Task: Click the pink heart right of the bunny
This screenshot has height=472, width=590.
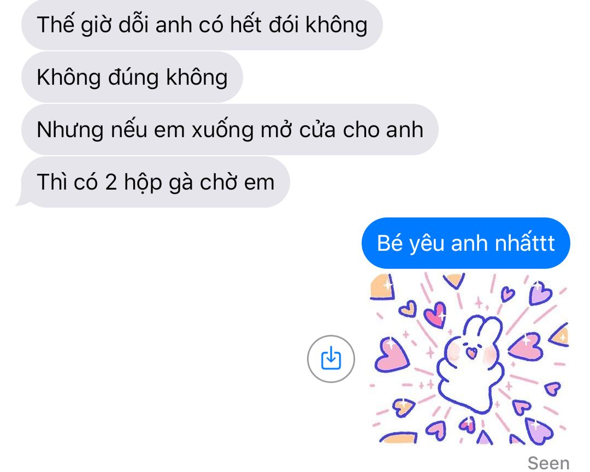Action: pos(527,346)
